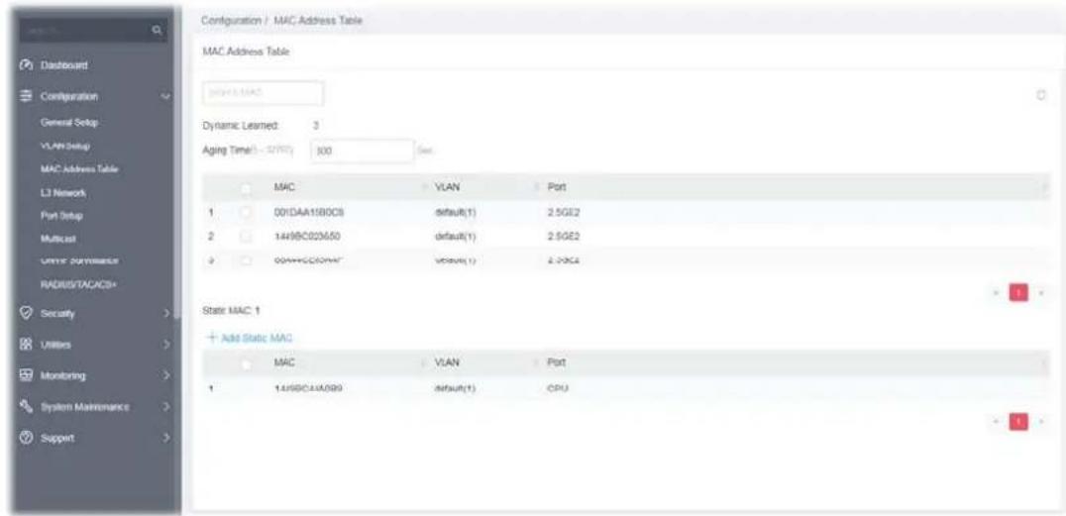1066x516 pixels.
Task: Click the Monitoring screen icon
Action: coord(27,375)
